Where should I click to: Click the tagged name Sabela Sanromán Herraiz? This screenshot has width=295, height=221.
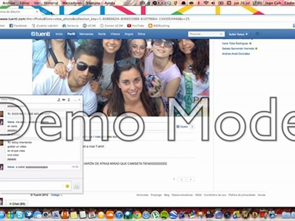(238, 48)
